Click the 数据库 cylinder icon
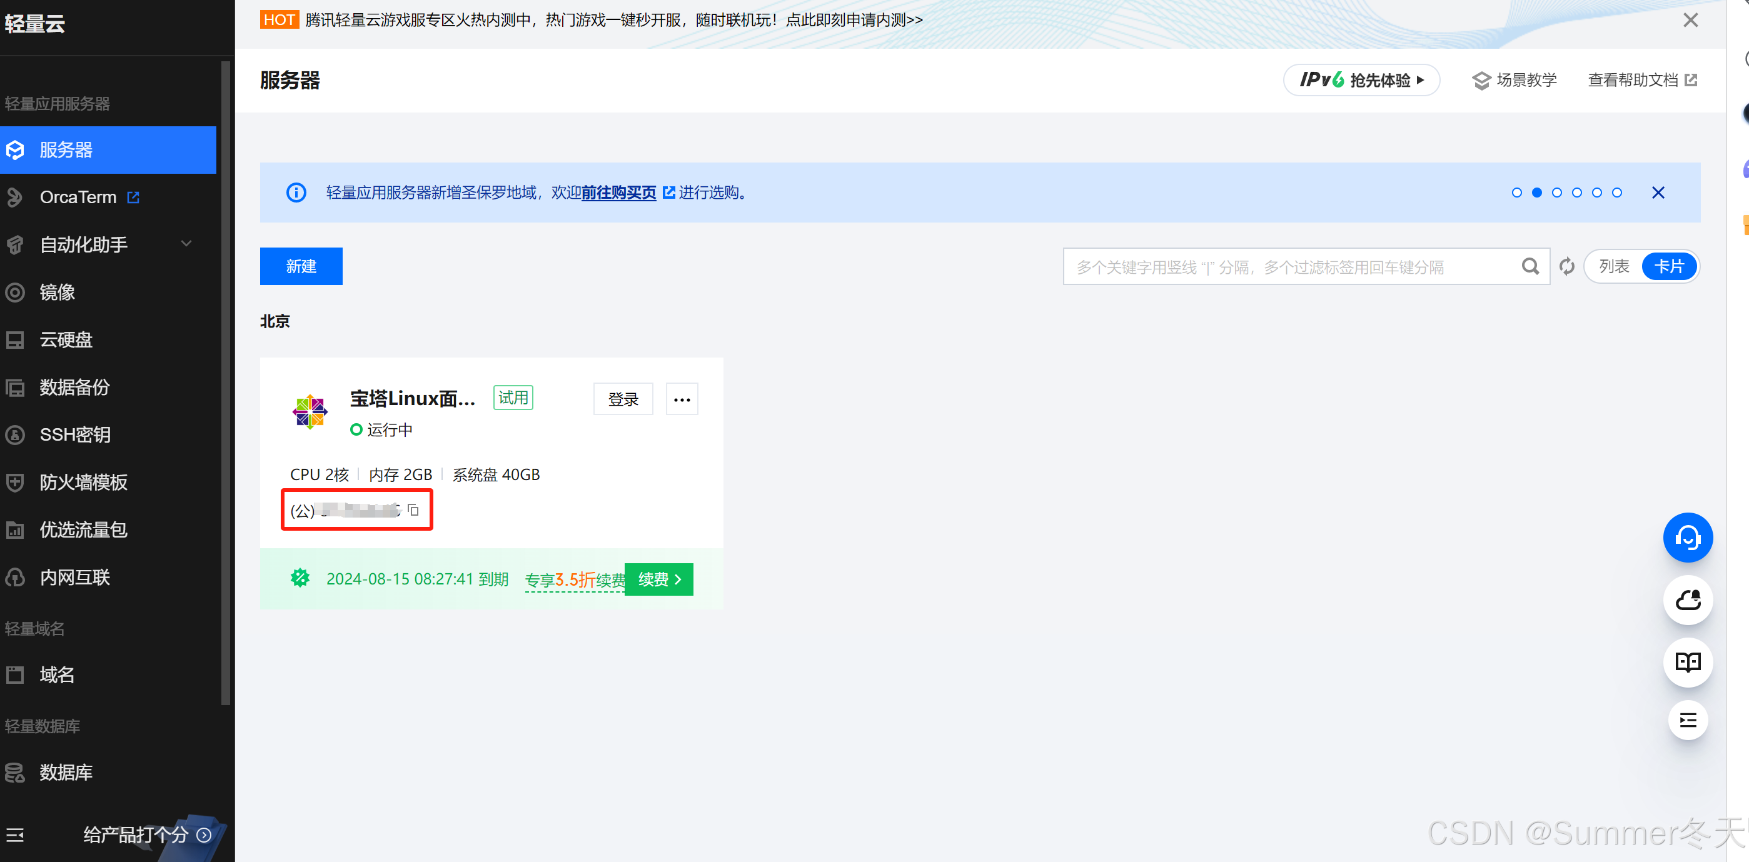Viewport: 1749px width, 862px height. (x=15, y=773)
